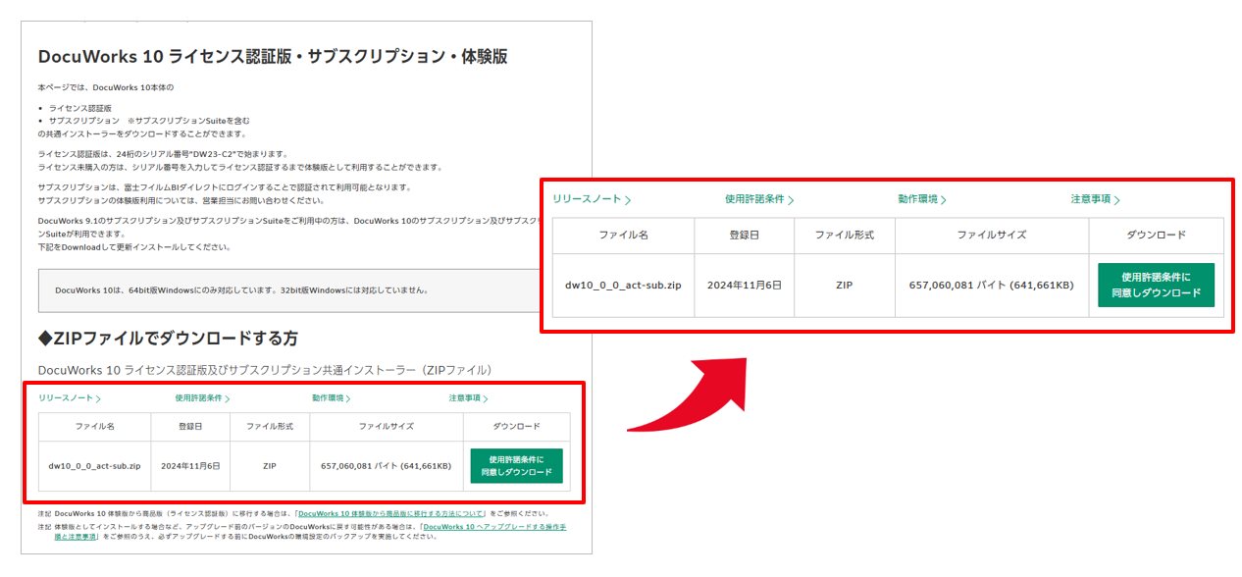Click dw10_0_0_act-sub.zip in the enlarged table
This screenshot has height=577, width=1242.
point(623,285)
